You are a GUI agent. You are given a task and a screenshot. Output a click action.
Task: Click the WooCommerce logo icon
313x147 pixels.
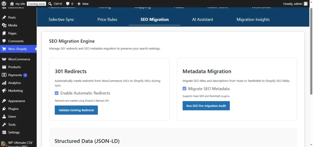[x=4, y=59]
